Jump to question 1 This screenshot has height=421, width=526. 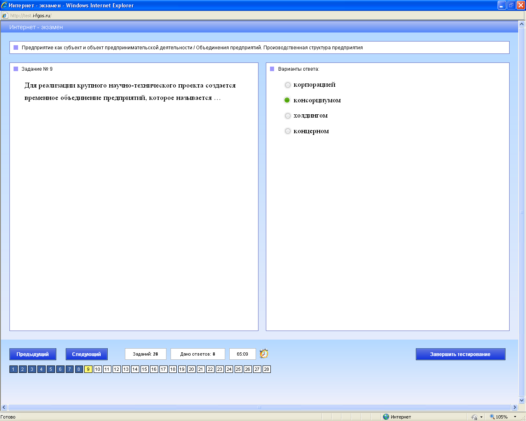[13, 369]
